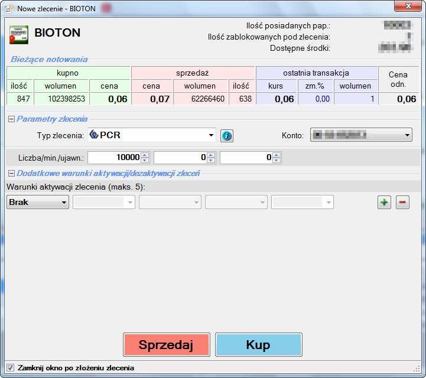The width and height of the screenshot is (426, 378).
Task: Collapse the Parametry zlecenia section
Action: pyautogui.click(x=11, y=119)
